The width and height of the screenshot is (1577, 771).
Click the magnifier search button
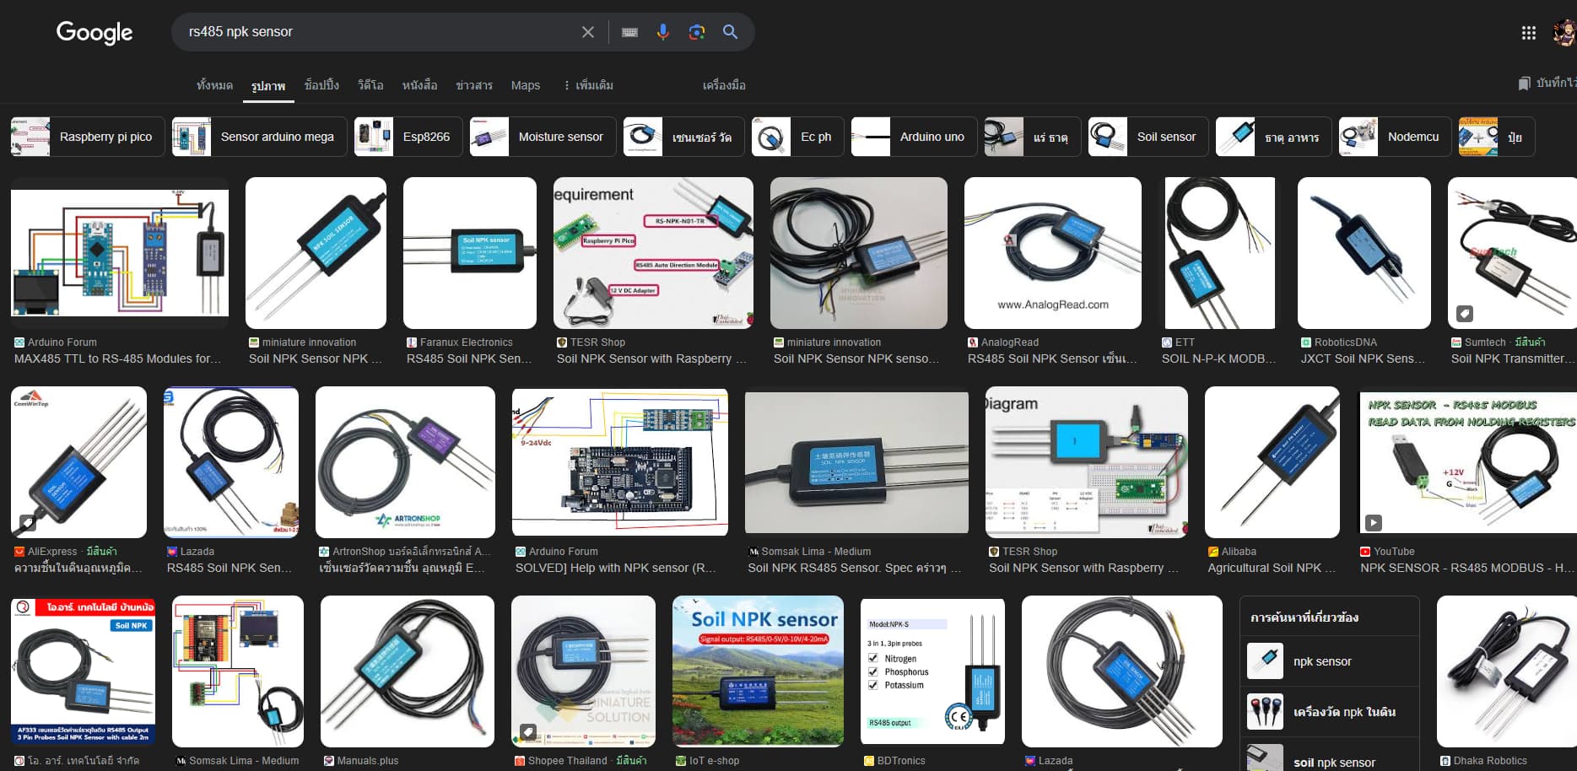click(x=731, y=32)
